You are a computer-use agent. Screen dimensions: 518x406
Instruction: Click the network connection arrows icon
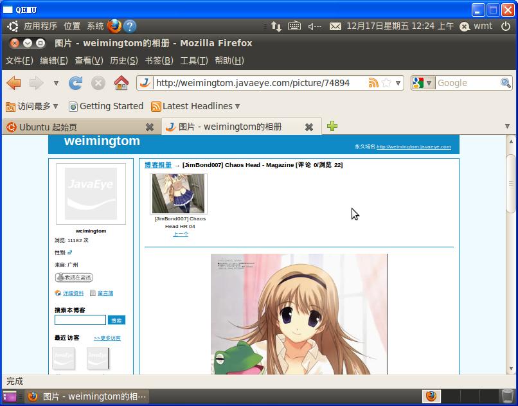(276, 26)
